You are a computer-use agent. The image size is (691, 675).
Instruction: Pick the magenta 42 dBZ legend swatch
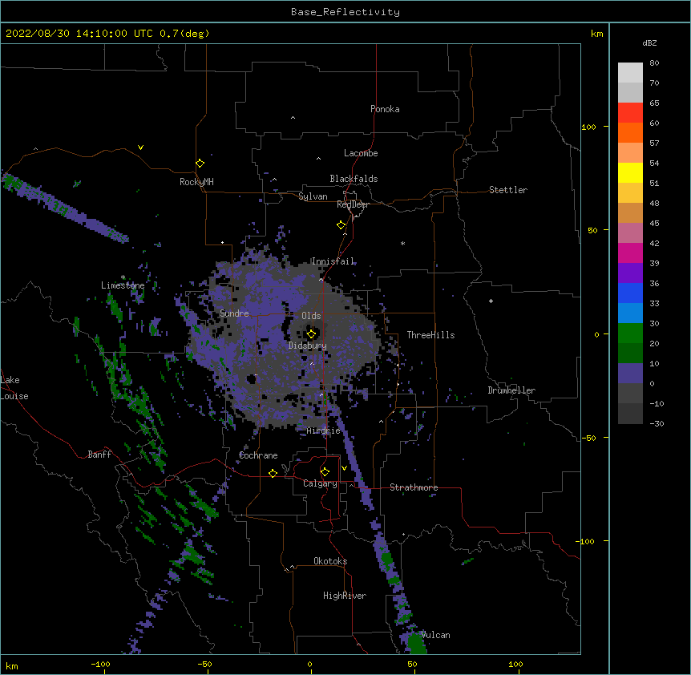coord(630,253)
